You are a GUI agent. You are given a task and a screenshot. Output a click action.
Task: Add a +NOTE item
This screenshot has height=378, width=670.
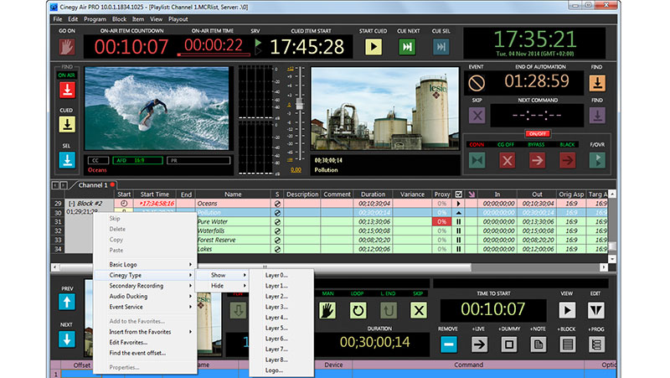538,344
